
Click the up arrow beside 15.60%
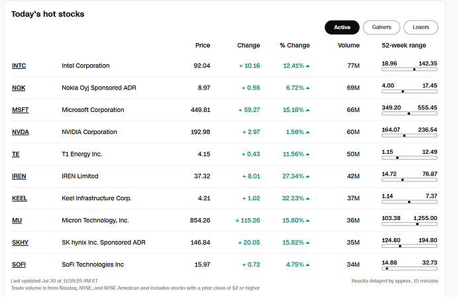pos(308,221)
